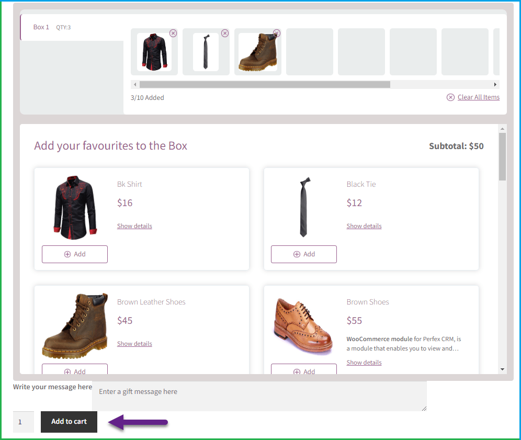This screenshot has width=521, height=440.
Task: Show details for Black Tie
Action: (x=364, y=225)
